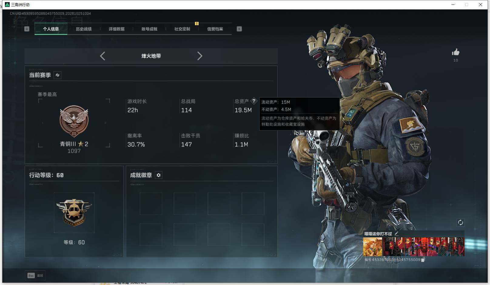Click the 行动等级: 60 heading
This screenshot has height=285, width=490.
(x=46, y=175)
